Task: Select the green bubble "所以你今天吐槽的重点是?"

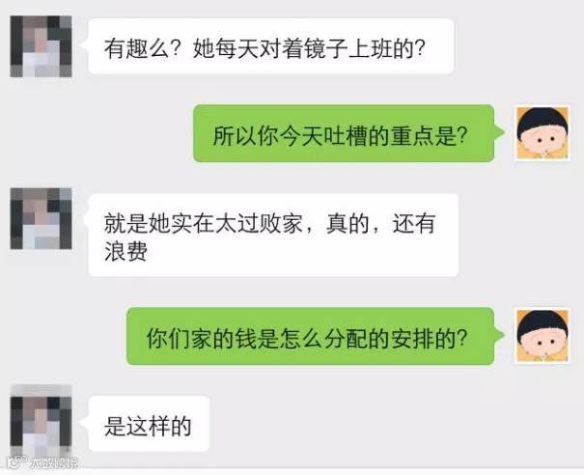Action: pyautogui.click(x=344, y=133)
